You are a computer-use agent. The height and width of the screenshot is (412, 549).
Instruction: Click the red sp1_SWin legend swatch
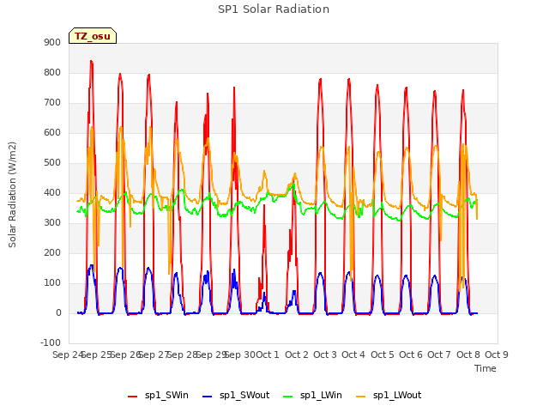click(133, 397)
